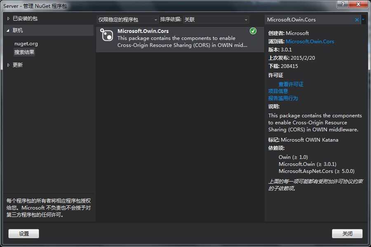The height and width of the screenshot is (247, 371).
Task: Click the 2015/2/20 publish date
Action: 303,58
